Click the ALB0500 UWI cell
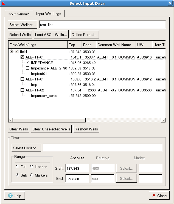This screenshot has width=174, height=204. point(144,90)
